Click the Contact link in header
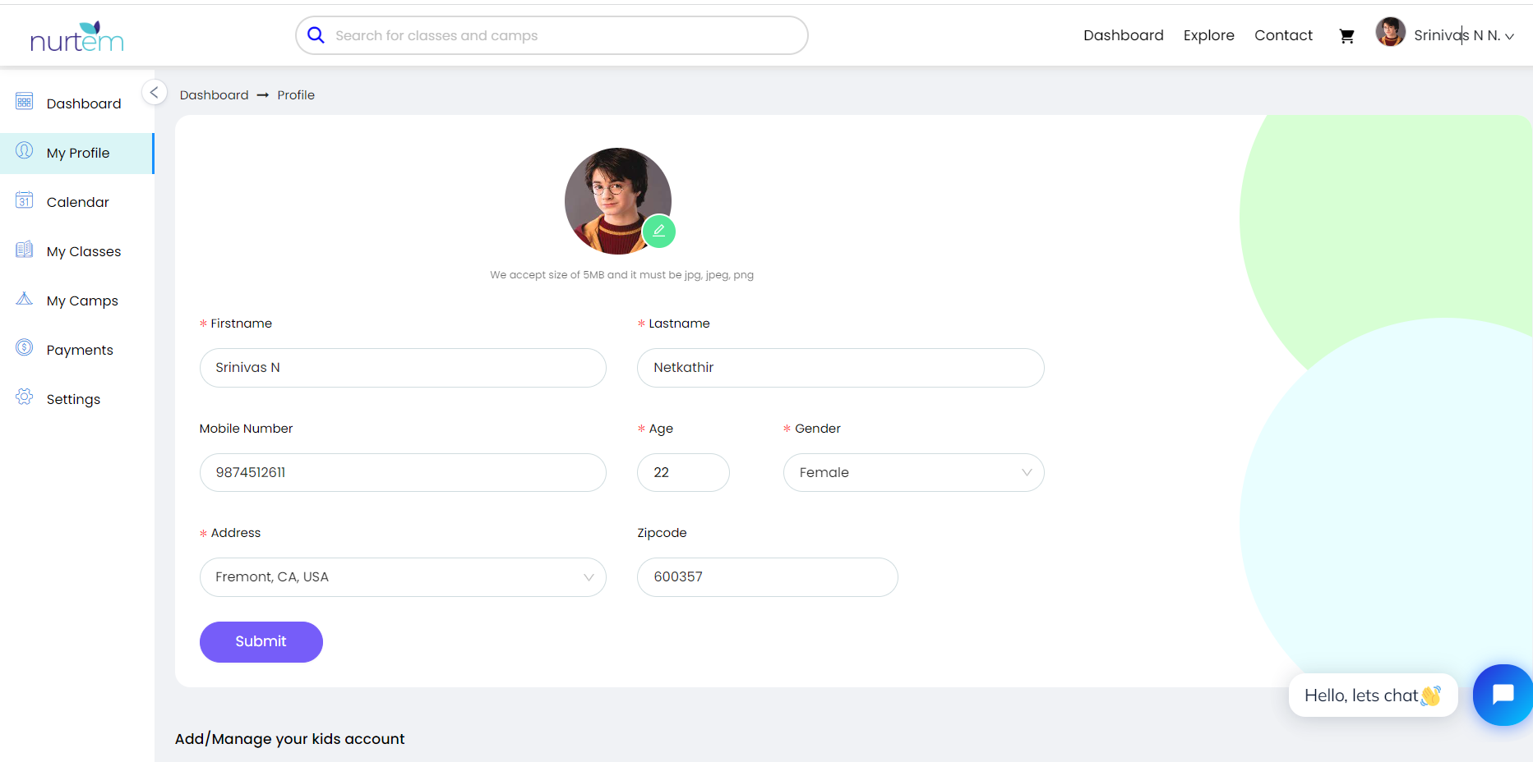 [1282, 35]
